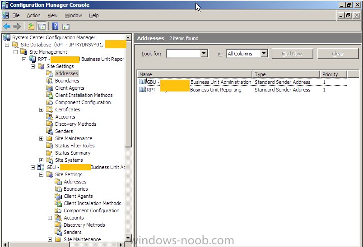Click the Accounts icon under RPT Site Settings
Viewport: 363px width, 247px height.
pos(50,117)
